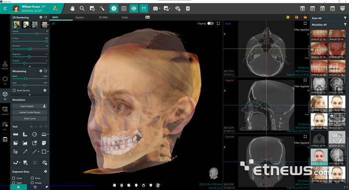
Task: Enable the Bone Density checkbox
Action: tap(14, 90)
